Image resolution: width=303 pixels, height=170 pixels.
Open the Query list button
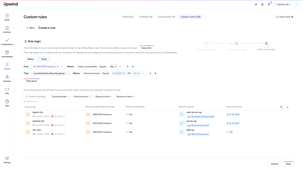coord(146,48)
